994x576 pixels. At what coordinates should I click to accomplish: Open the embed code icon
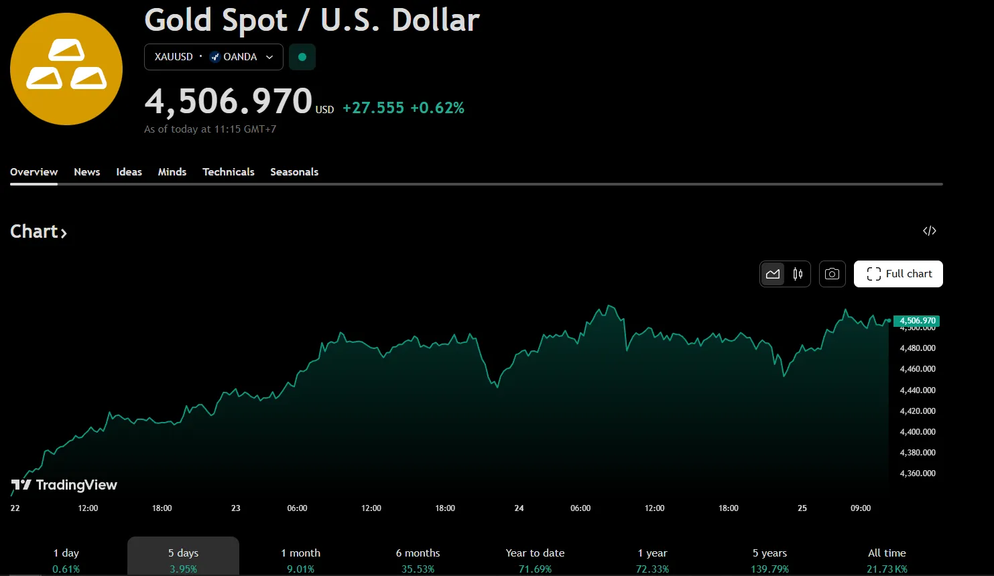(929, 231)
